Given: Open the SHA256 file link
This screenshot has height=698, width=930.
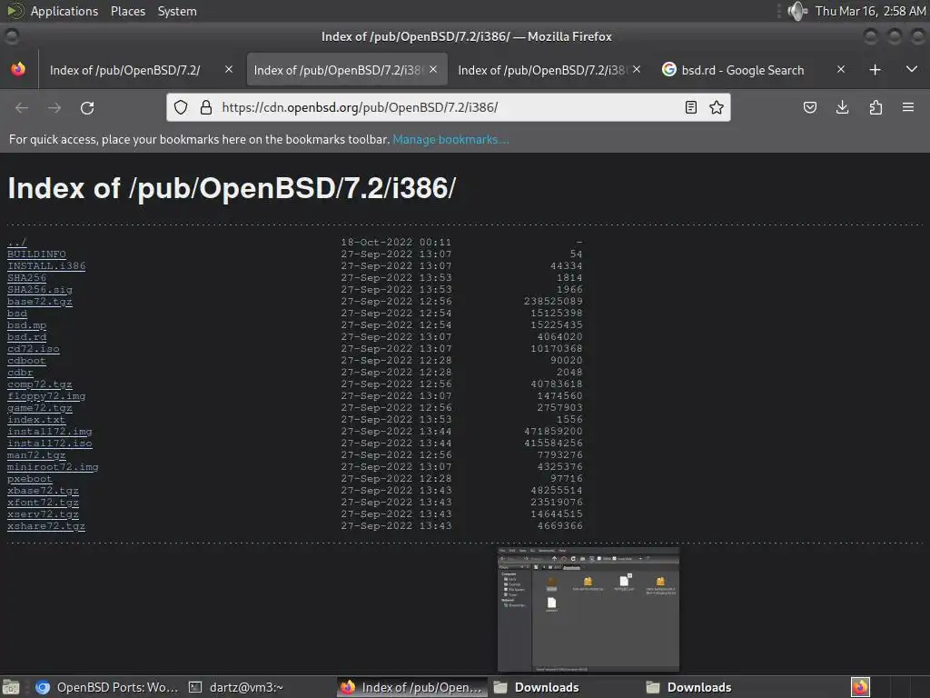Looking at the screenshot, I should pos(26,278).
